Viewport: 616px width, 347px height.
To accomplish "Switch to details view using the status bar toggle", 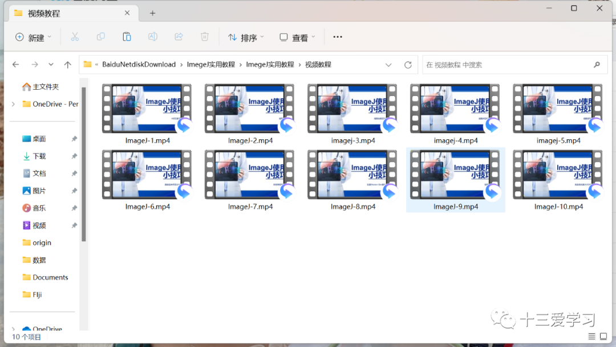I will click(592, 337).
